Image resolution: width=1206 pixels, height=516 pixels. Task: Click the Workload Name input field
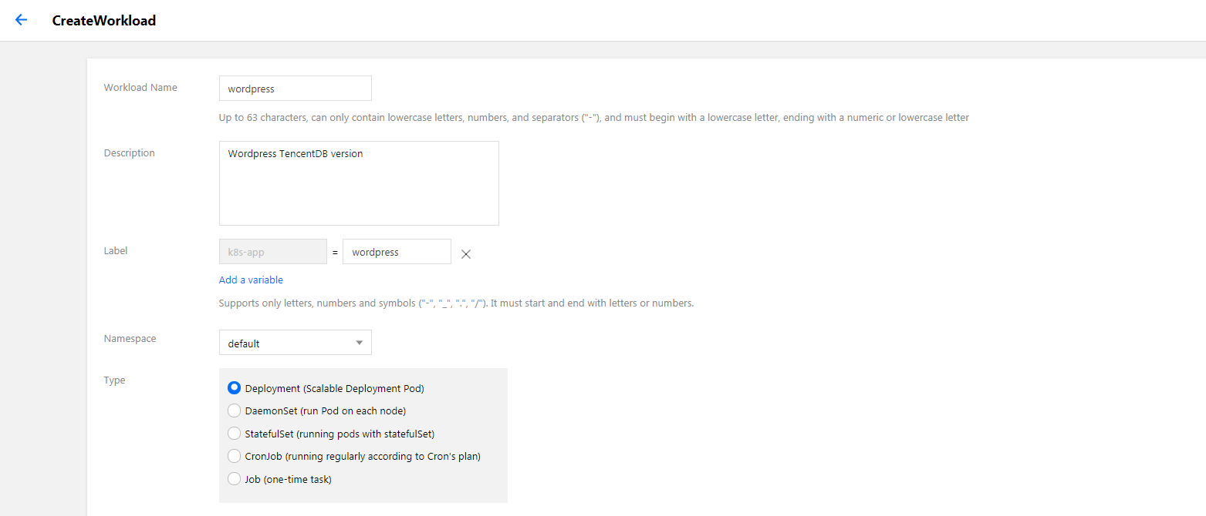(295, 89)
